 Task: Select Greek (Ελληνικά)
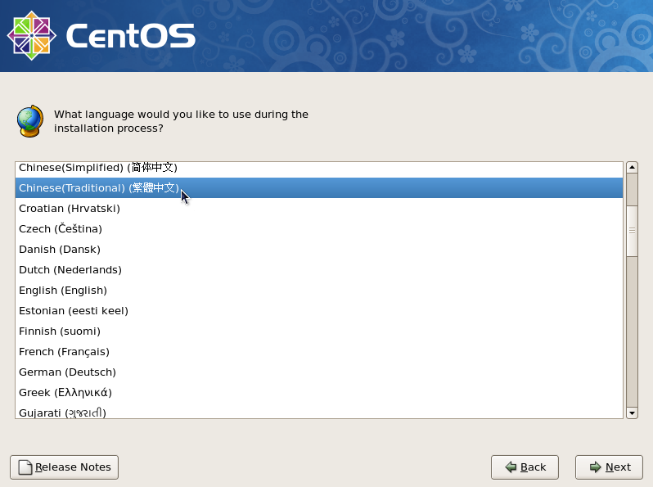pyautogui.click(x=319, y=392)
